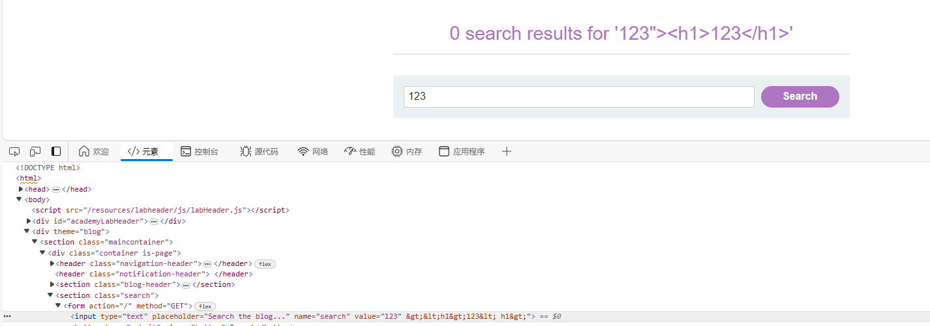Click the ellipsis badge in blog-header section
The height and width of the screenshot is (326, 930).
[x=186, y=284]
